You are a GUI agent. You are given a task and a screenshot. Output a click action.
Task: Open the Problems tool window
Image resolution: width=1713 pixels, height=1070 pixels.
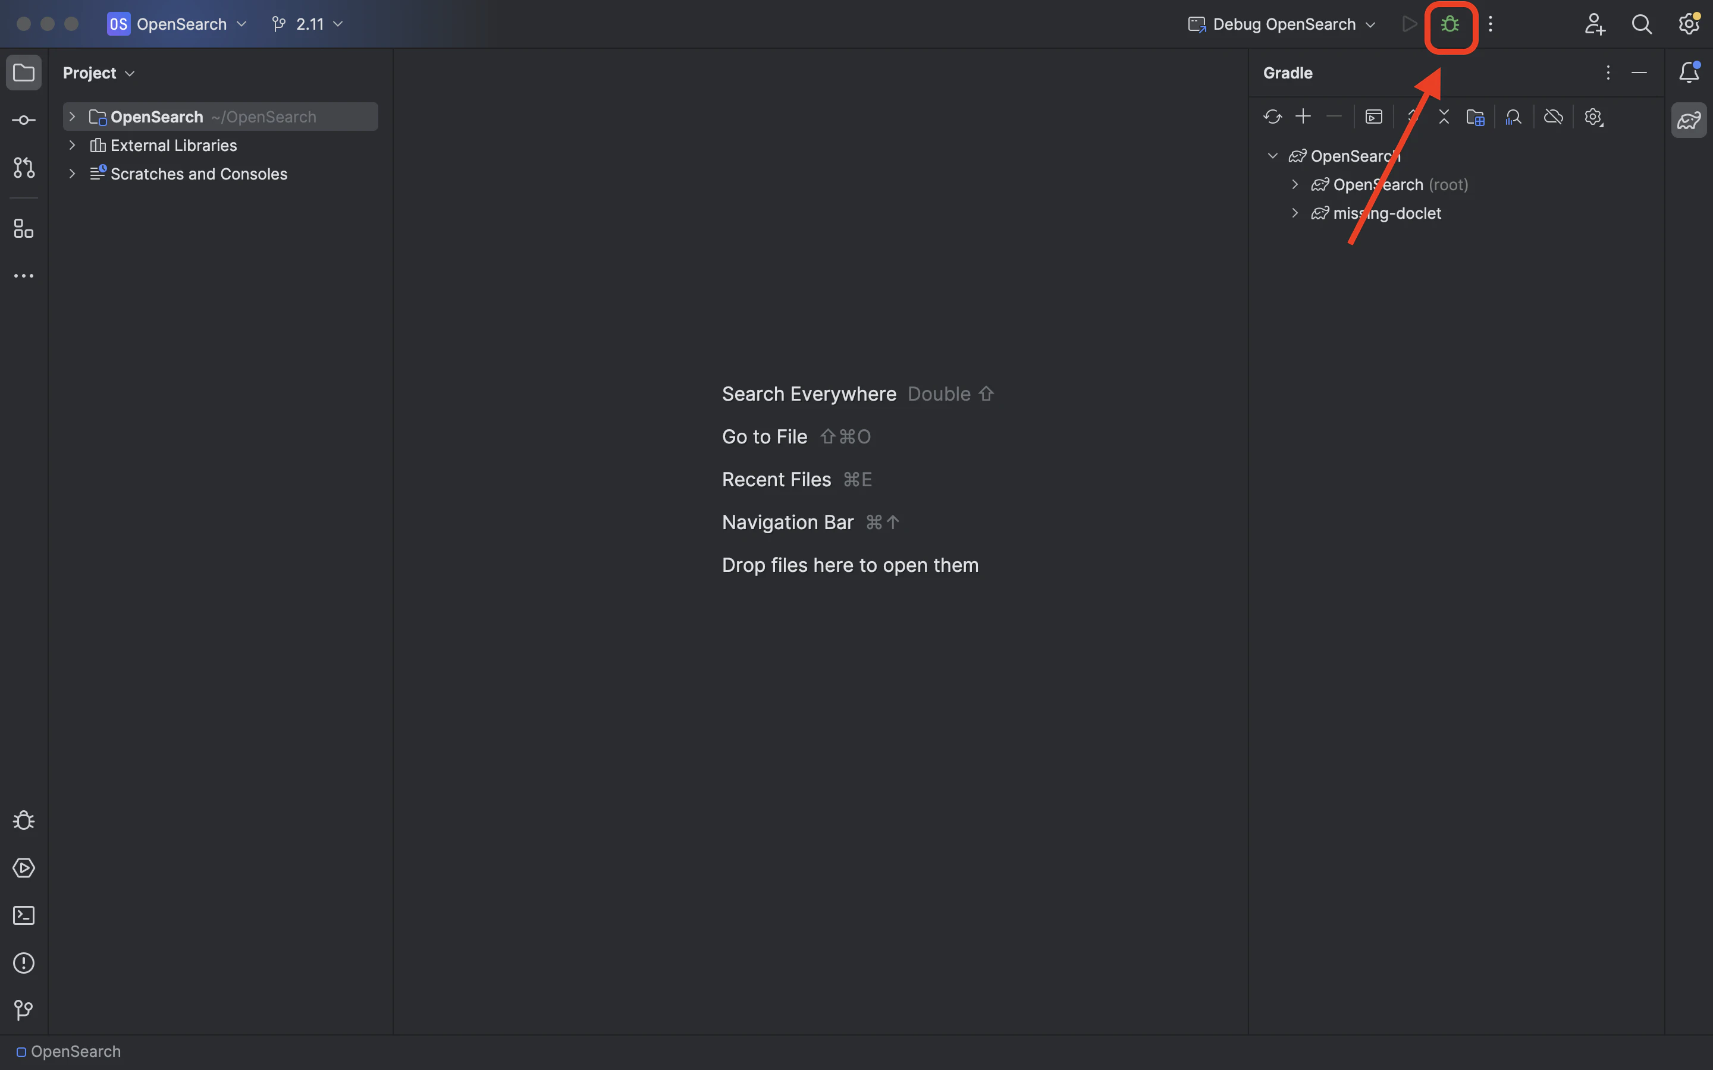(x=24, y=963)
